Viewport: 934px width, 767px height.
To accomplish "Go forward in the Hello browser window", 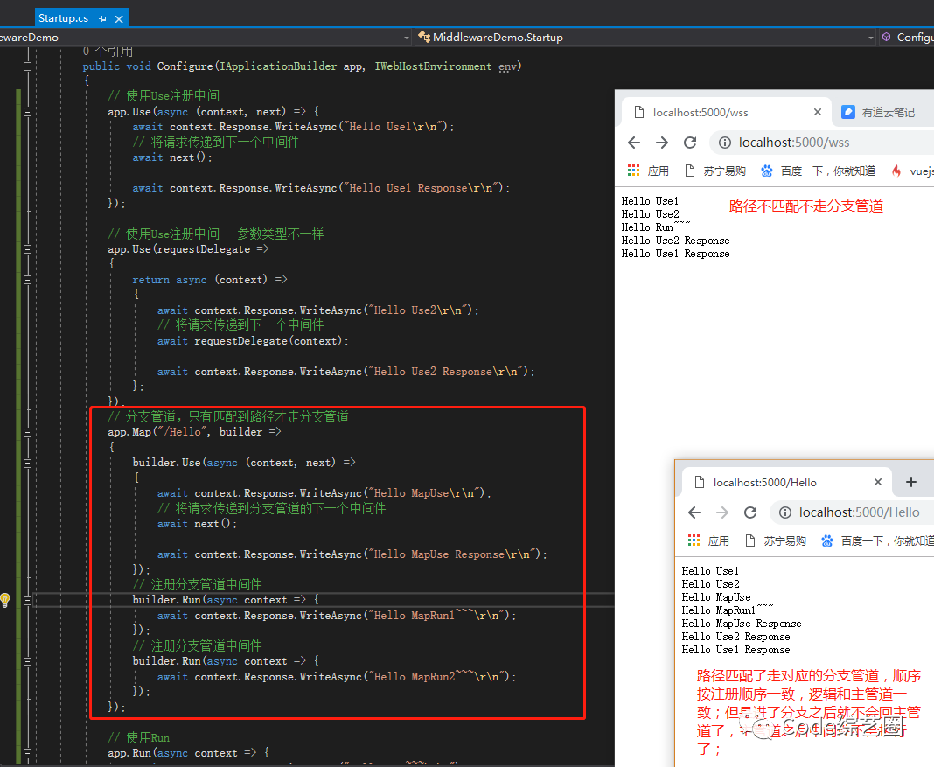I will pos(722,512).
